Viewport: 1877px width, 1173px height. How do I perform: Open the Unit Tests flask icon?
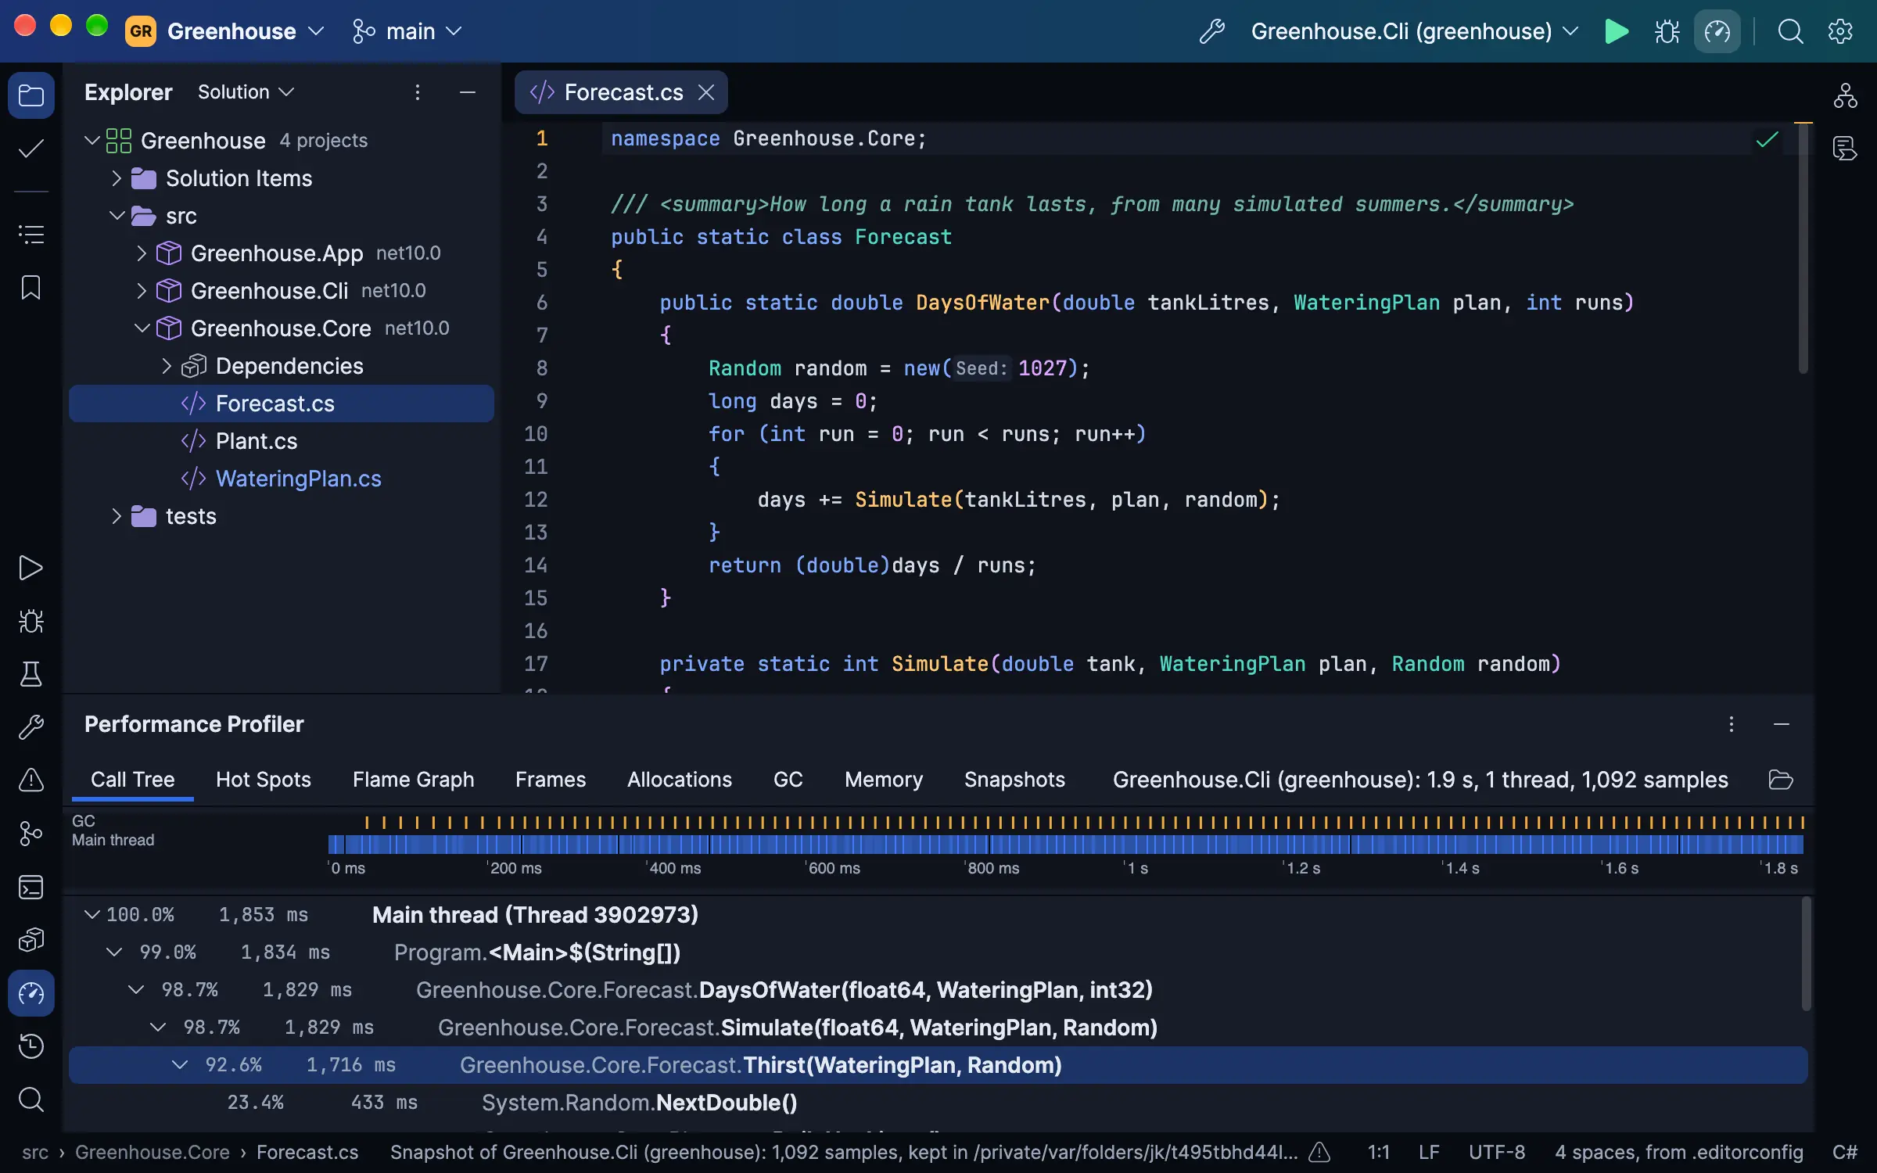pyautogui.click(x=31, y=674)
